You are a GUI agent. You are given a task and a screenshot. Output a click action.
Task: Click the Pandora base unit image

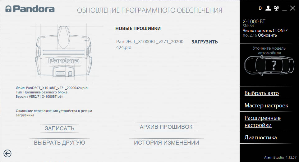[63, 53]
